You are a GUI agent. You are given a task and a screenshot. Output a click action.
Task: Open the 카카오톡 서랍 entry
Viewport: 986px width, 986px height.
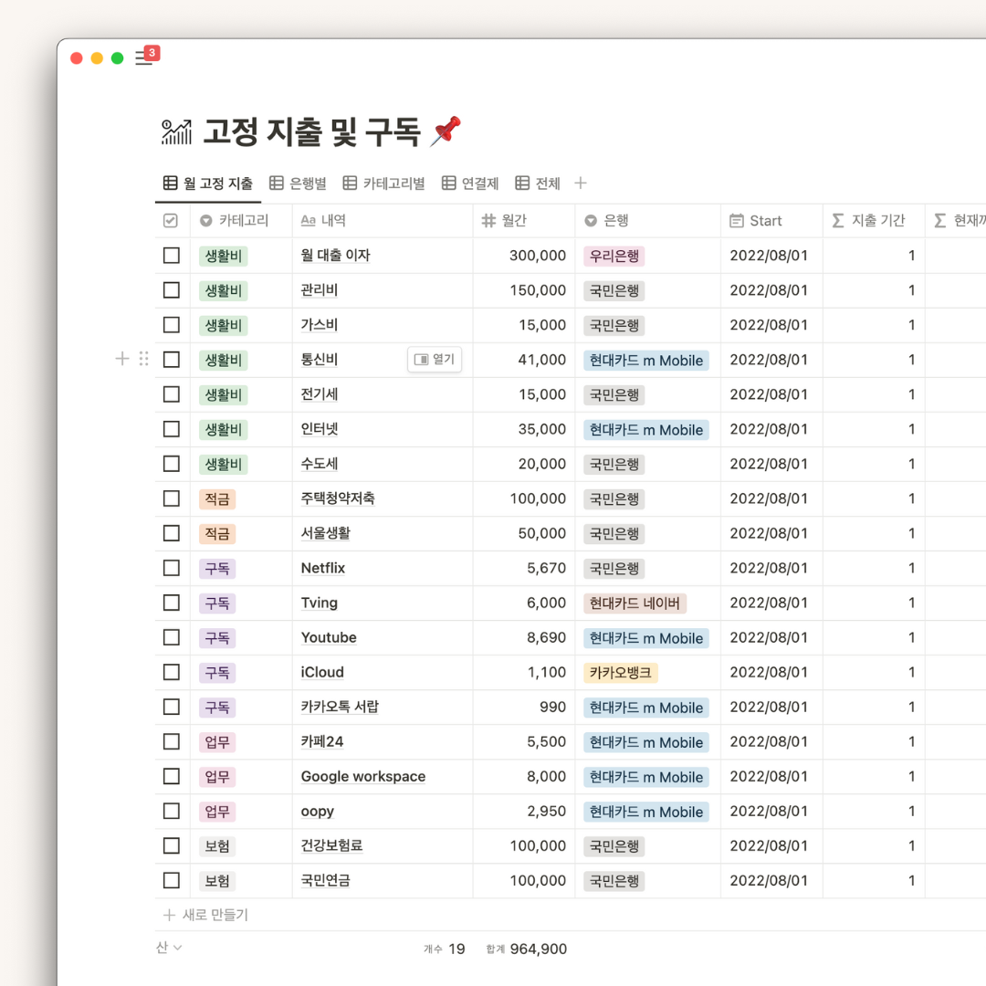[340, 707]
